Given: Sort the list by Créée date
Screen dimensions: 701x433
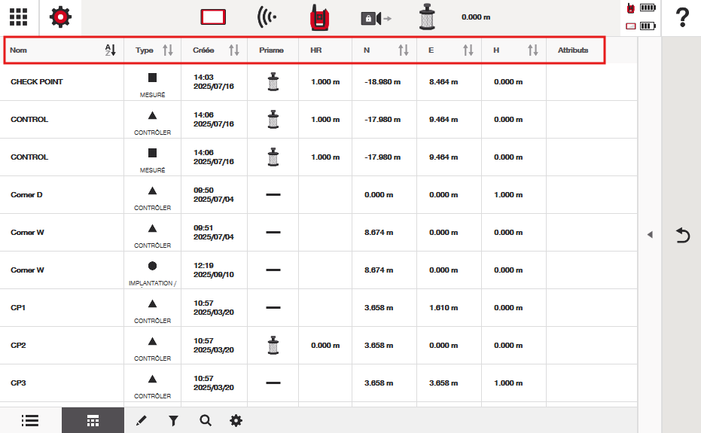Looking at the screenshot, I should click(233, 50).
